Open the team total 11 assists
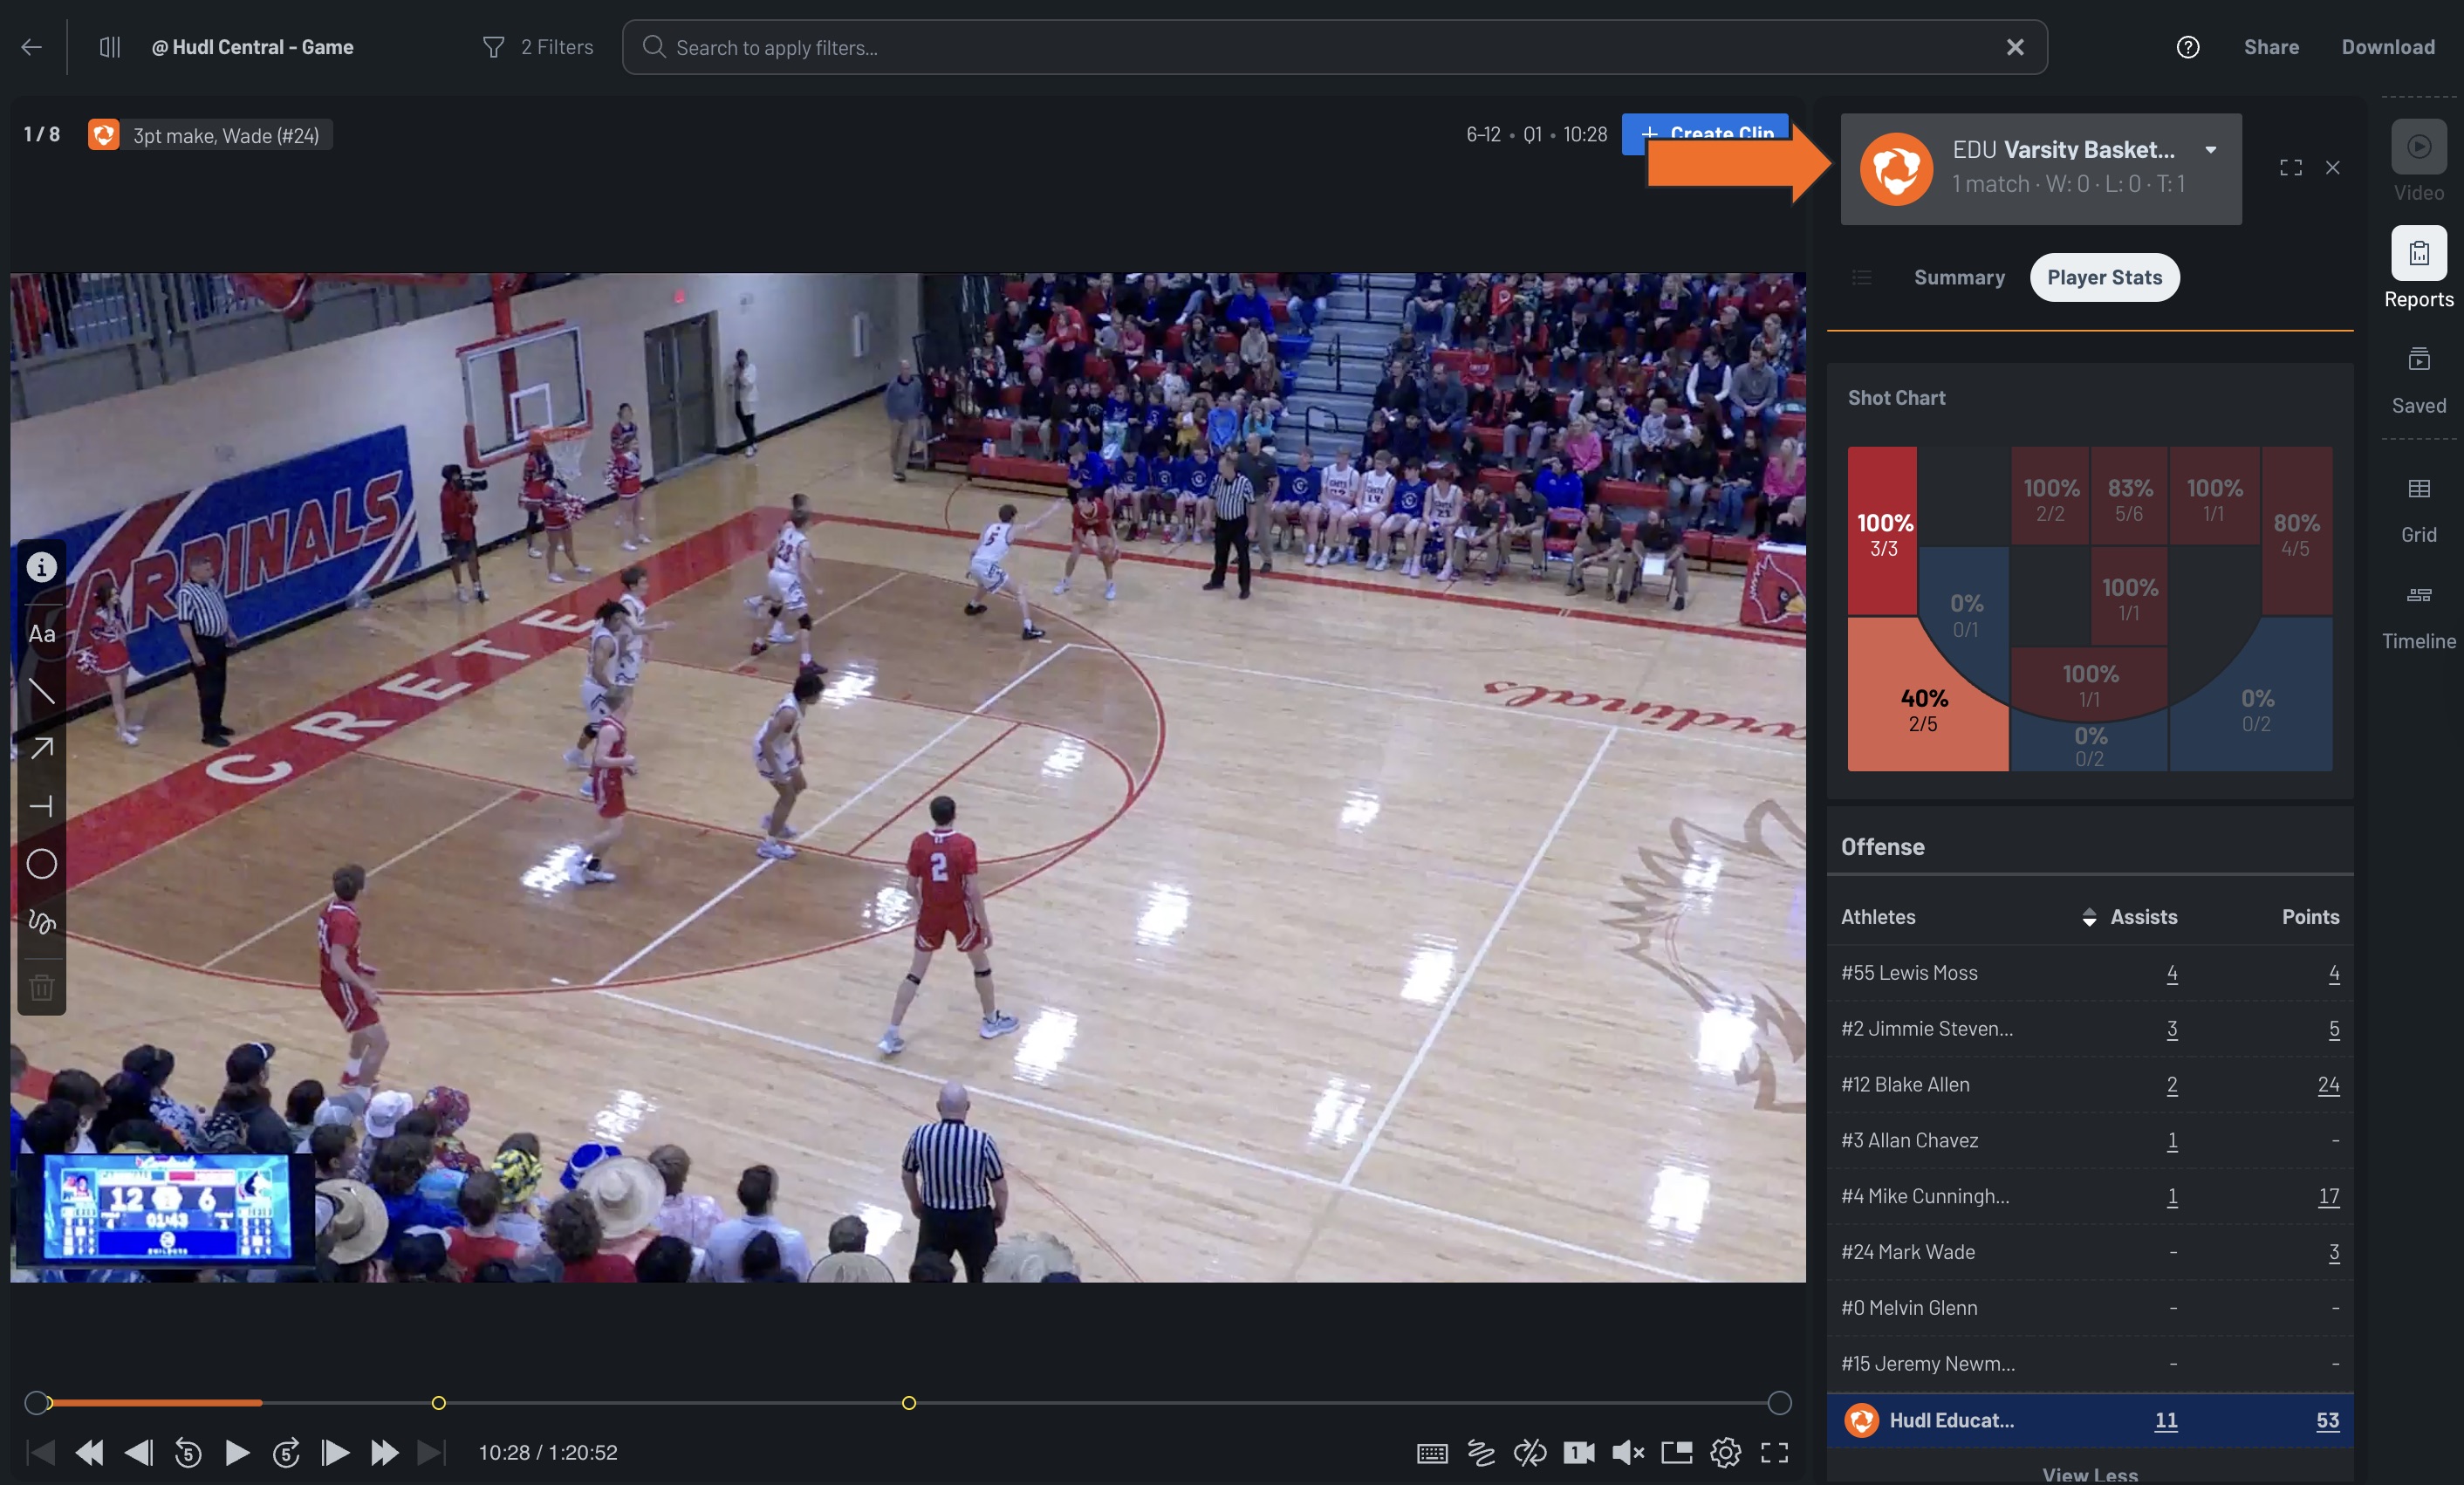Viewport: 2464px width, 1485px height. coord(2166,1420)
